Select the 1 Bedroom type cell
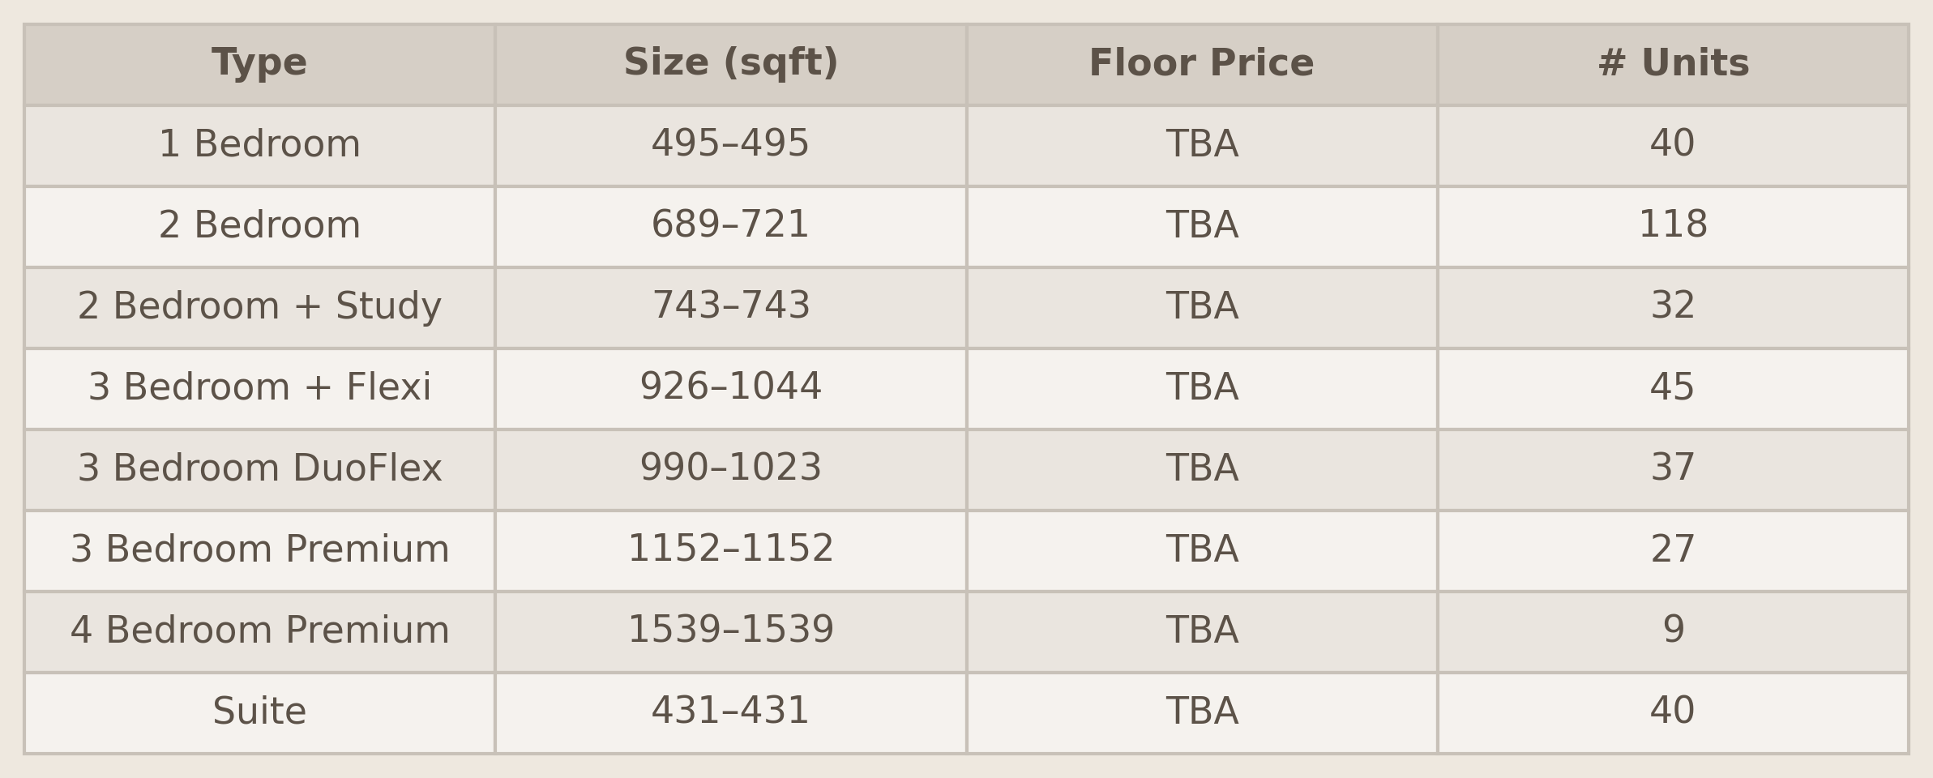The image size is (1933, 778). click(x=259, y=145)
